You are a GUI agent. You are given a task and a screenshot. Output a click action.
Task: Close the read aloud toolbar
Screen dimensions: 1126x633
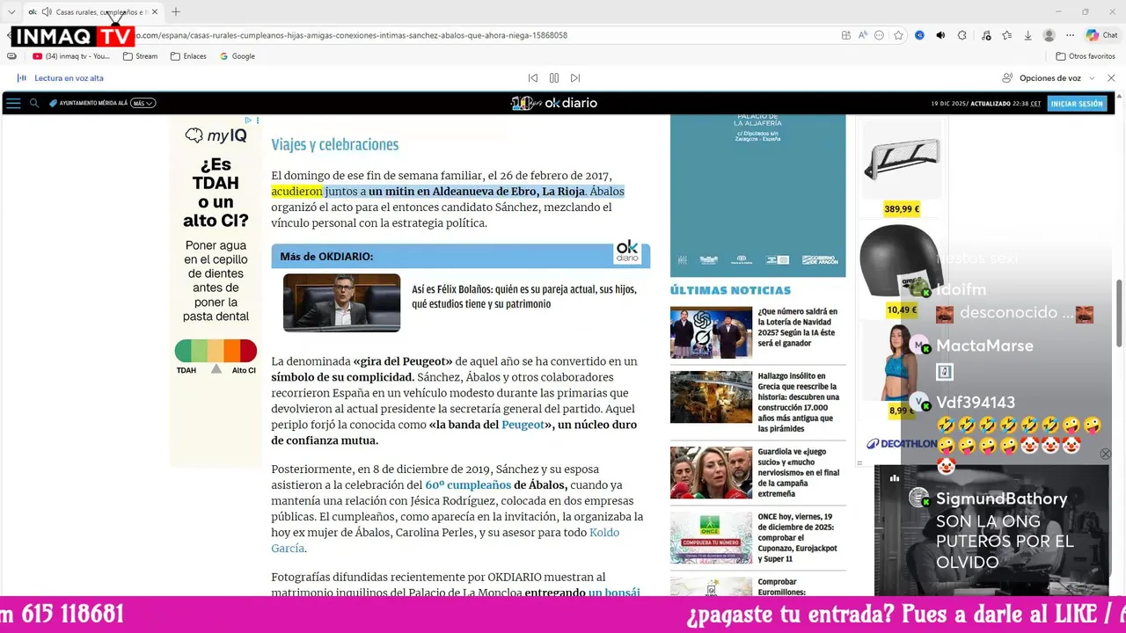coord(1111,78)
